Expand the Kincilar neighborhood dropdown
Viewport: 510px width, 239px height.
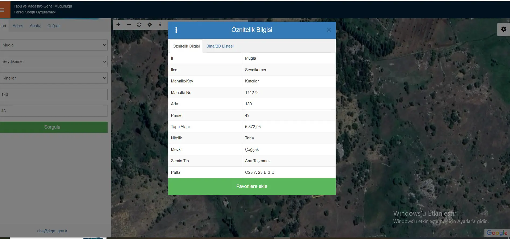tap(54, 78)
